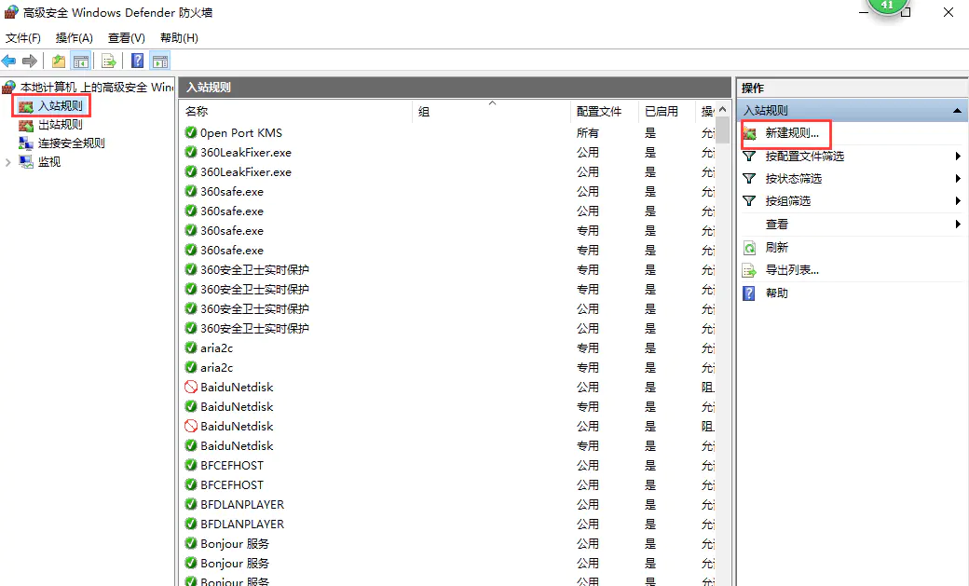Open the 文件(F) menu
The height and width of the screenshot is (586, 969).
23,38
